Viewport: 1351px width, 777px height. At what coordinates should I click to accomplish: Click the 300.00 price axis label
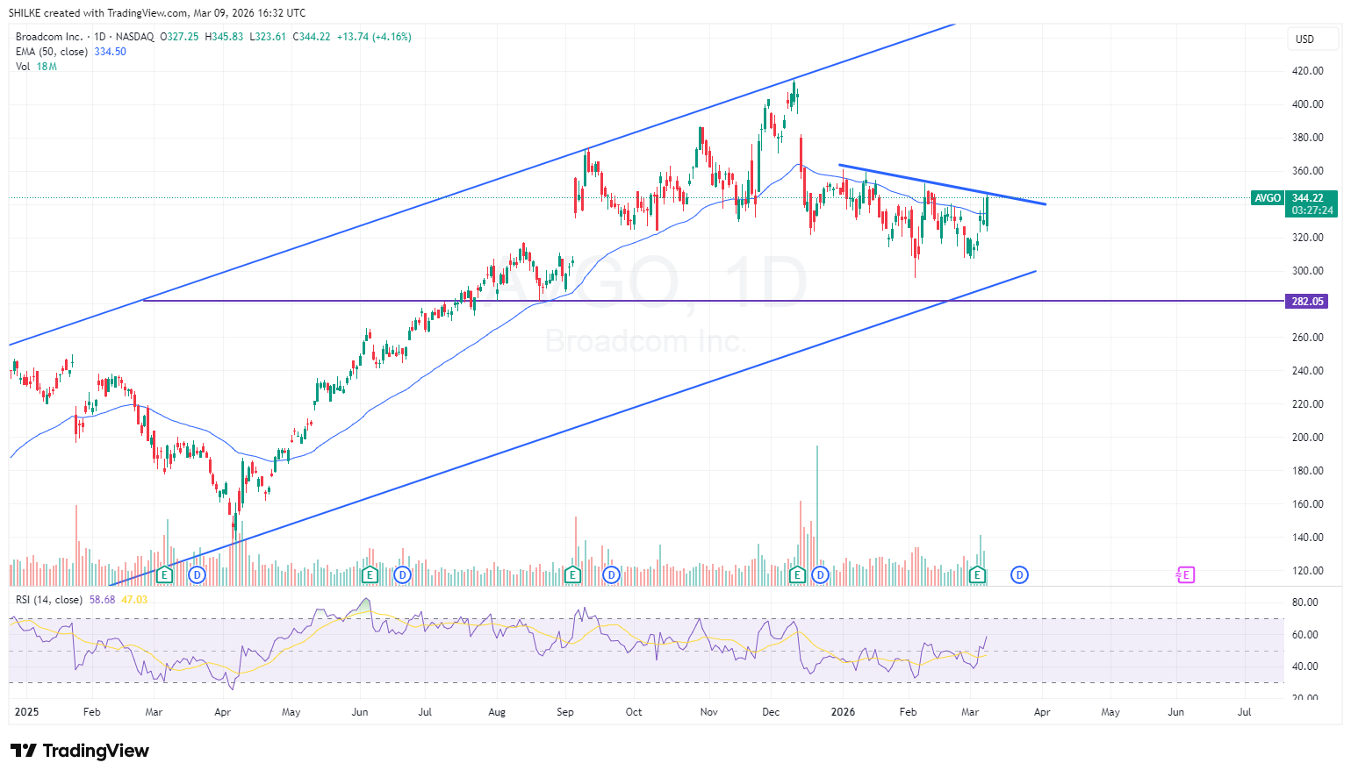[1308, 271]
